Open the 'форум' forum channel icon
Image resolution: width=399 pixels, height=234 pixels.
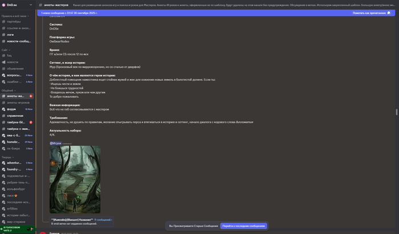click(3, 109)
